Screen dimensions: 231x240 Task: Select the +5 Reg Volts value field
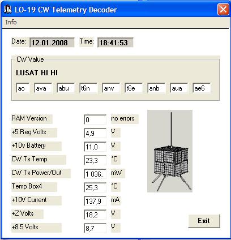point(95,133)
